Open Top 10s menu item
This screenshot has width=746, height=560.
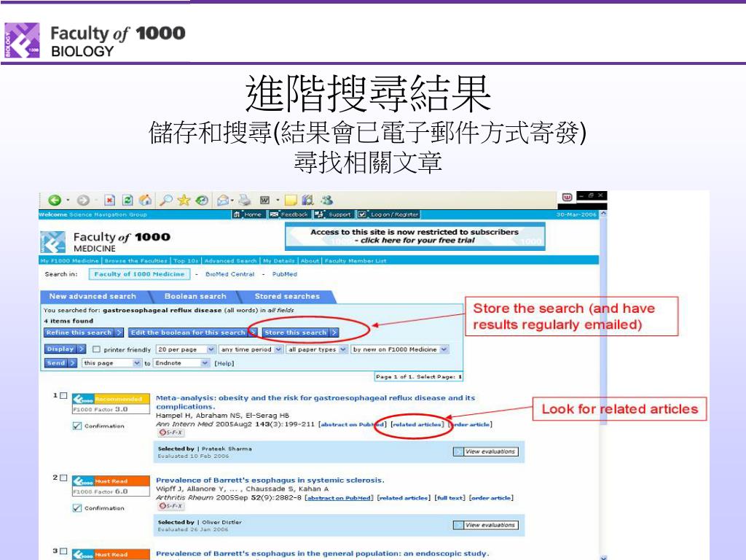(x=186, y=260)
